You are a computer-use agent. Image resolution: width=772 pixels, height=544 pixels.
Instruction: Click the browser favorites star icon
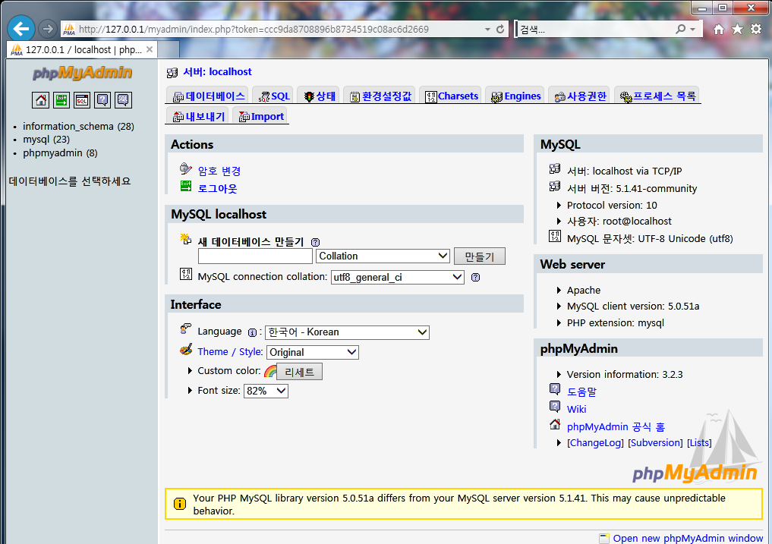737,29
